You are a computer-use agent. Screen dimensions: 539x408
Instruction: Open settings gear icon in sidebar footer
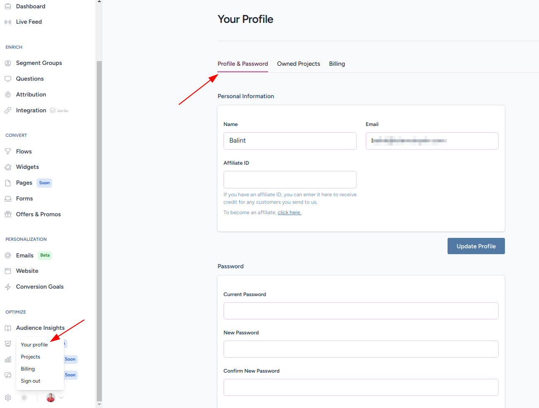pyautogui.click(x=8, y=398)
